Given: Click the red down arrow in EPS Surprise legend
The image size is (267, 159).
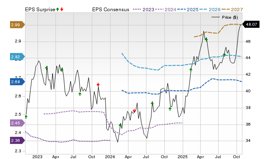Looking at the screenshot, I should (x=62, y=10).
